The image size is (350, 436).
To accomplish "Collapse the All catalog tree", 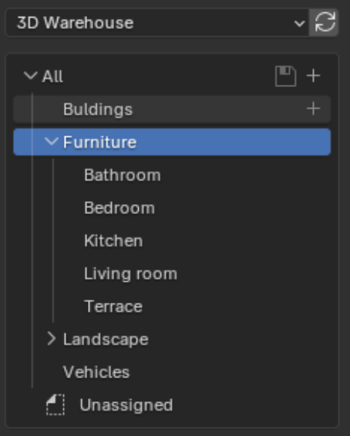I will (30, 75).
